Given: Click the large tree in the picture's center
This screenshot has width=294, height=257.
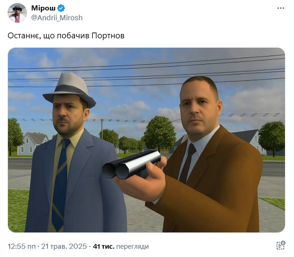Looking at the screenshot, I should [160, 133].
